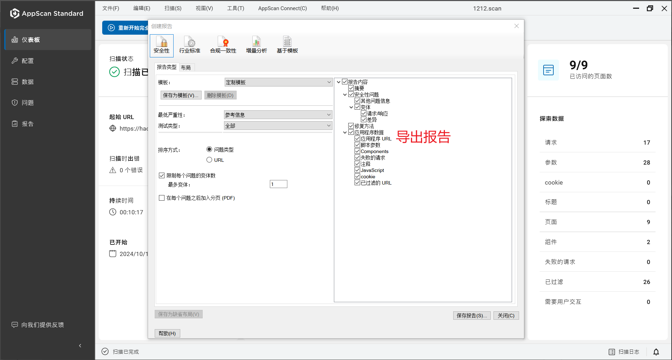Select URL sort radio button
The height and width of the screenshot is (360, 672).
coord(209,160)
